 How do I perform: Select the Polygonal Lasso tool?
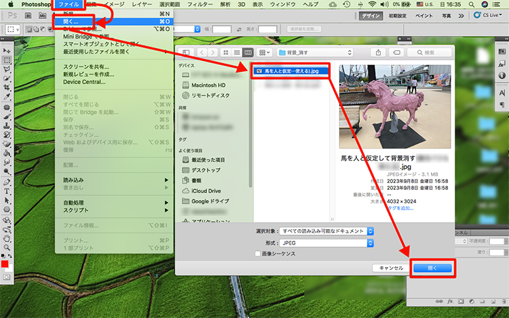7,69
